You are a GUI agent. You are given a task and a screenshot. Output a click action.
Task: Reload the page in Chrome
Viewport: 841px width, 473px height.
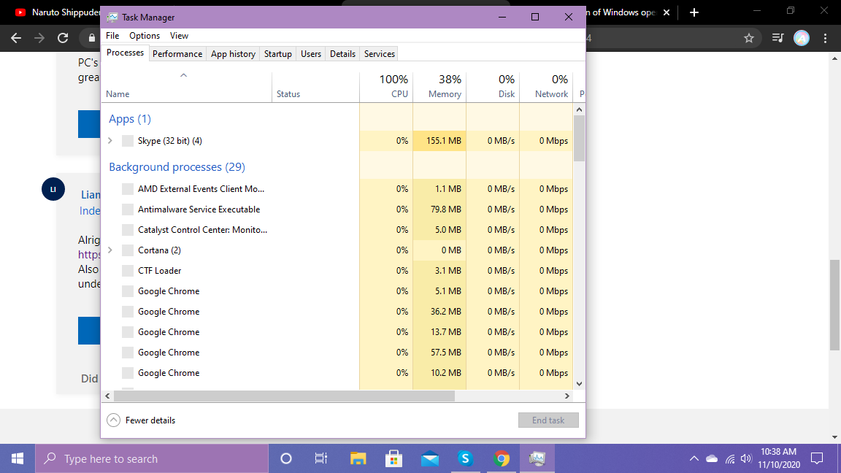click(63, 38)
